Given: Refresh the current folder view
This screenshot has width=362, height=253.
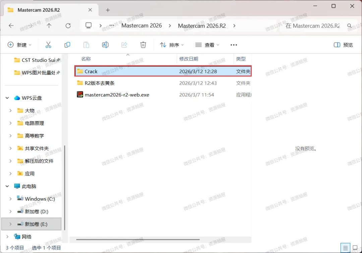Looking at the screenshot, I should click(68, 25).
